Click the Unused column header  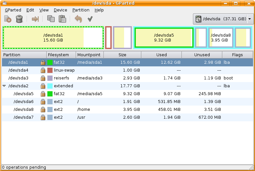pyautogui.click(x=202, y=55)
